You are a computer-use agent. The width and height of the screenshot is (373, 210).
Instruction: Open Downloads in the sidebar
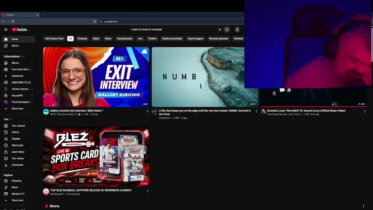pyautogui.click(x=19, y=165)
